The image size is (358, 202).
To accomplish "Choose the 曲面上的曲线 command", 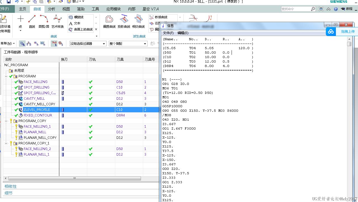I will point(81,29).
